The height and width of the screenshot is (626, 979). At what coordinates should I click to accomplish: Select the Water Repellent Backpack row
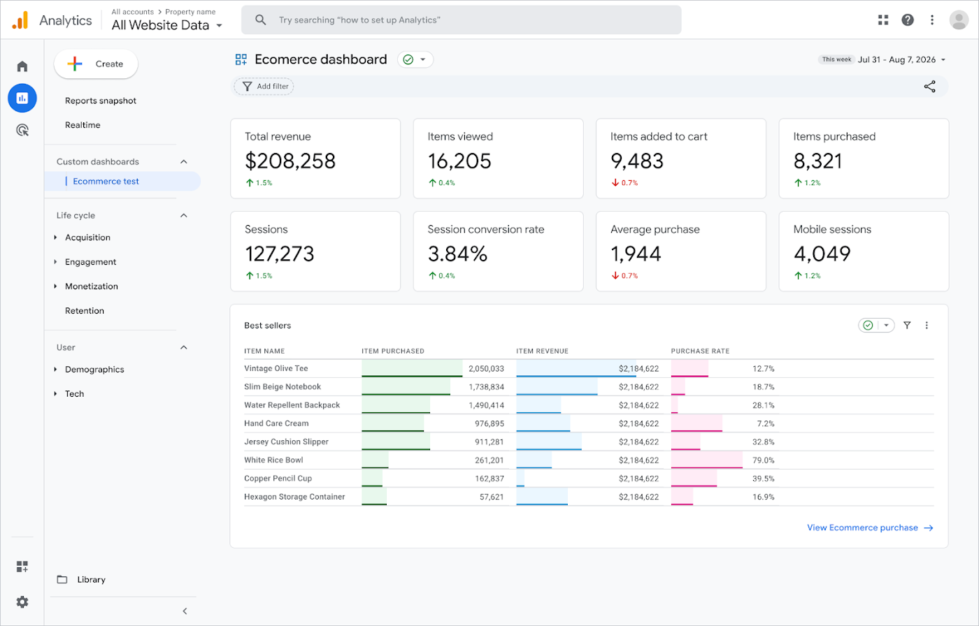coord(589,405)
